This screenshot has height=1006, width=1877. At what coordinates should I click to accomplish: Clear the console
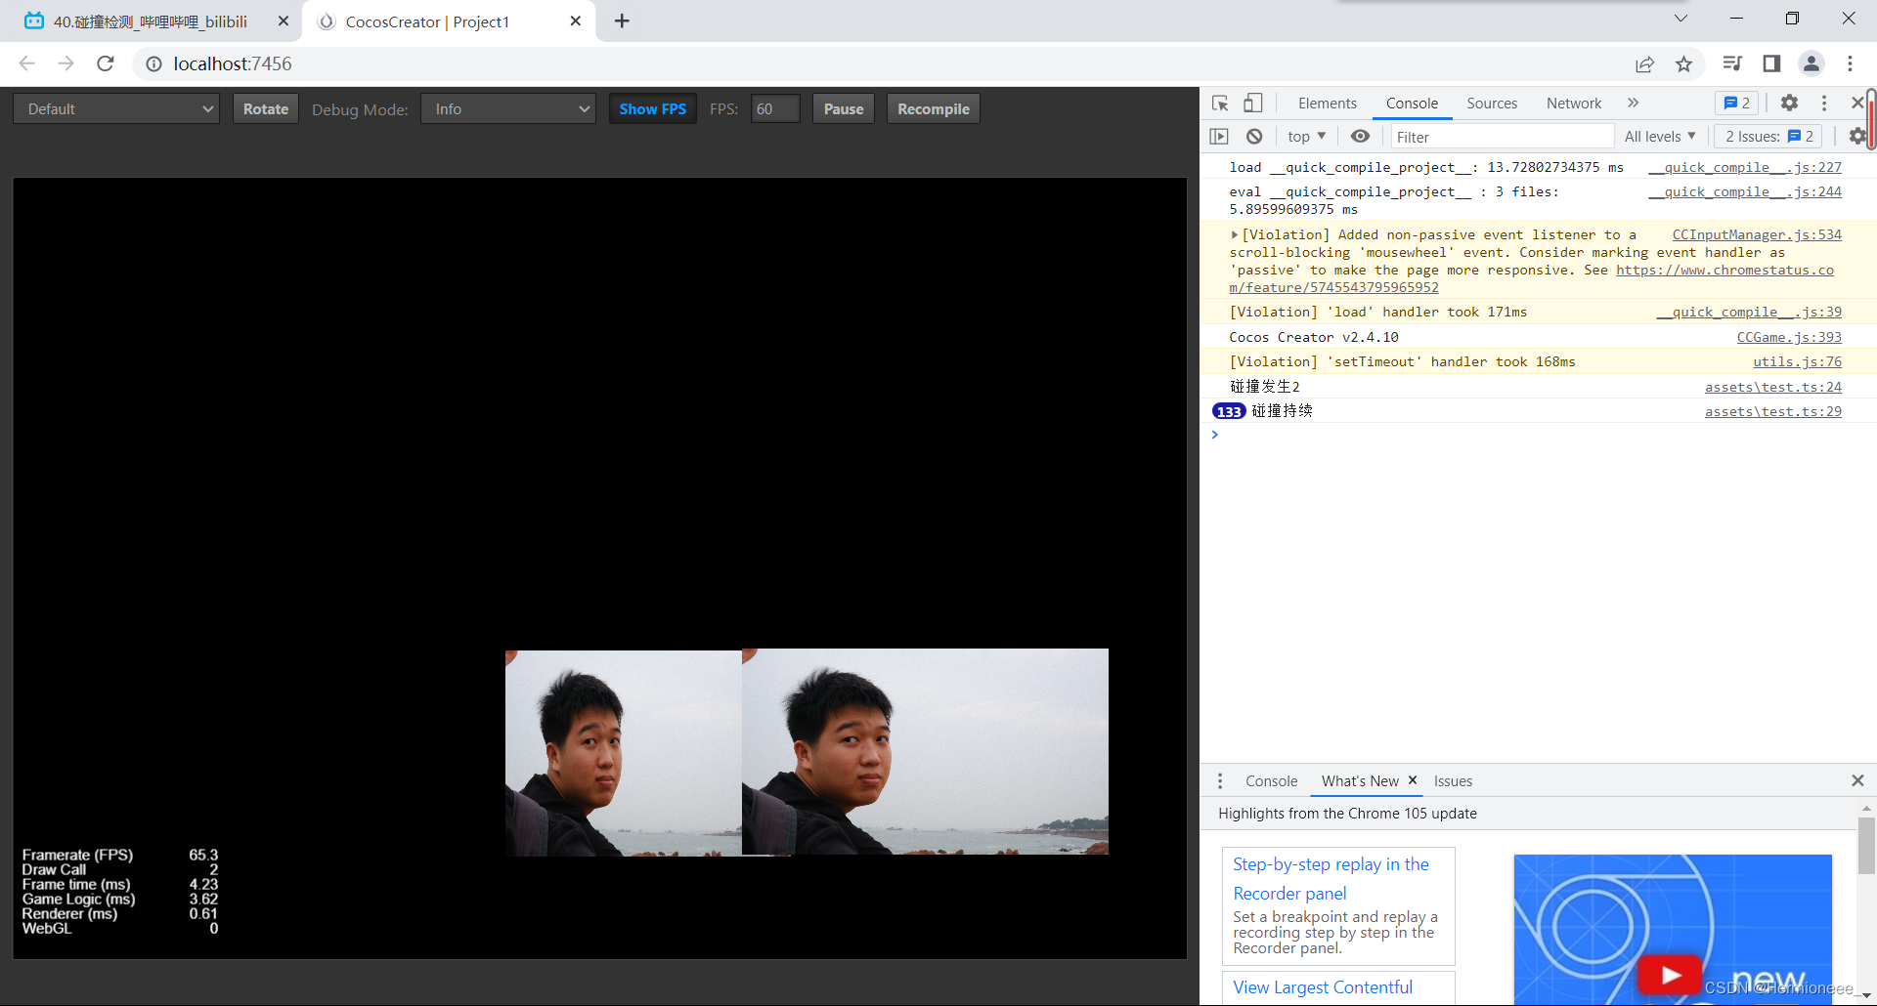1254,137
